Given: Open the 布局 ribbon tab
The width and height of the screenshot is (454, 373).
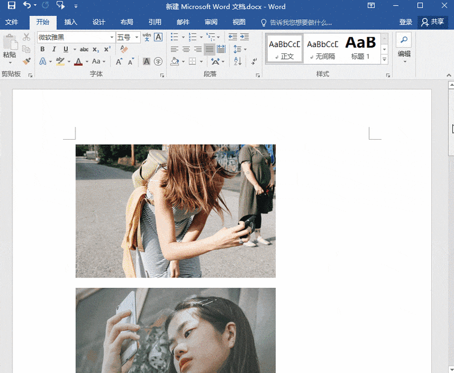Looking at the screenshot, I should (x=127, y=22).
